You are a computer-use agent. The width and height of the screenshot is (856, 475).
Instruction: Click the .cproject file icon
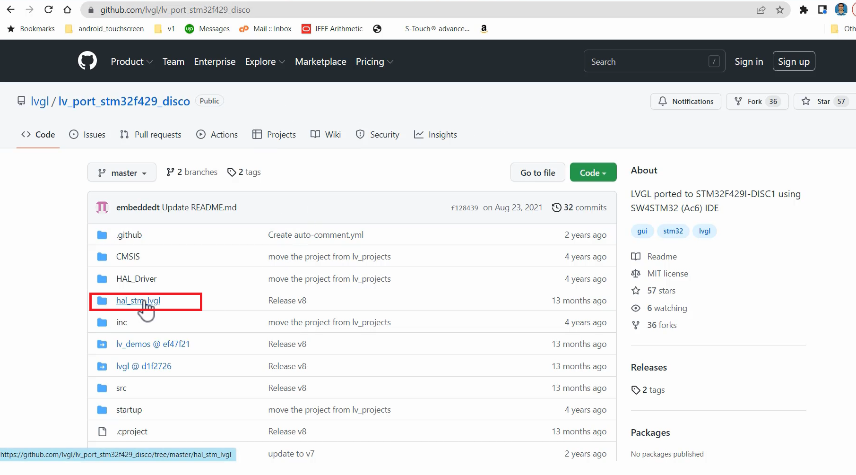(x=102, y=431)
